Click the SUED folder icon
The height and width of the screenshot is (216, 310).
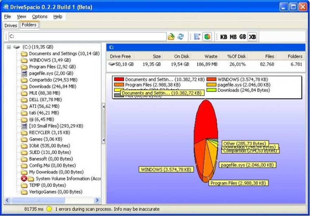[x=24, y=152]
